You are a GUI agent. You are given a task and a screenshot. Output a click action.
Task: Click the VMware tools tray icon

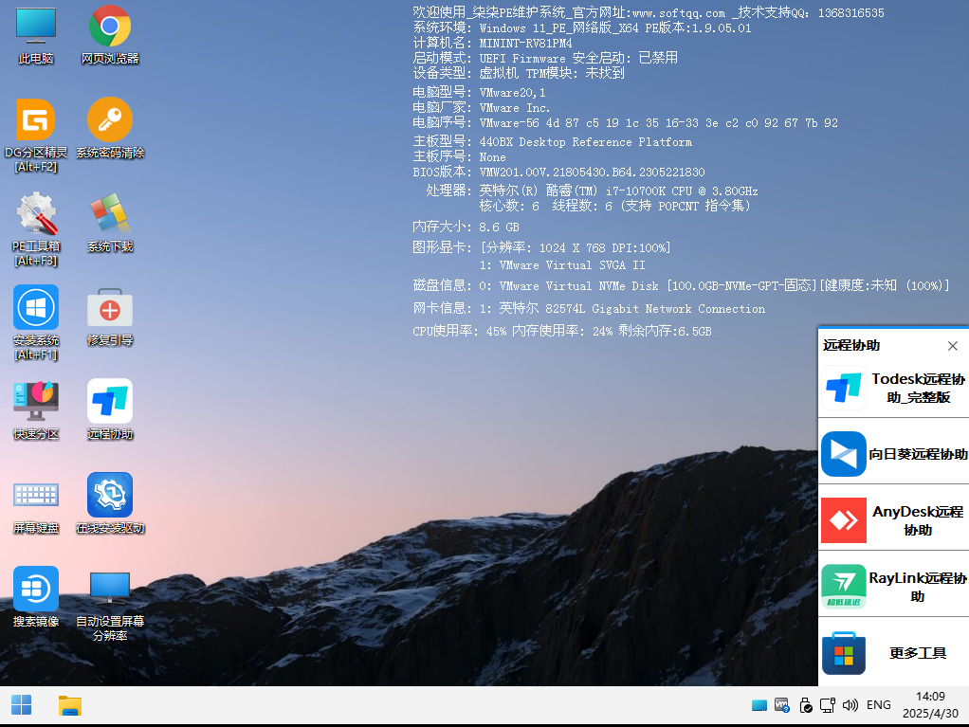point(782,705)
